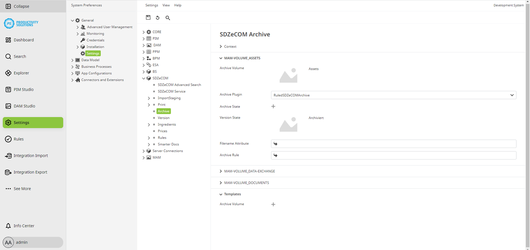The height and width of the screenshot is (250, 530).
Task: Select the Archive node in the SDZeCOM tree
Action: tap(163, 111)
